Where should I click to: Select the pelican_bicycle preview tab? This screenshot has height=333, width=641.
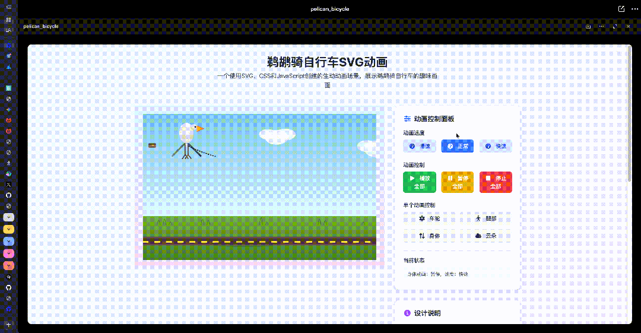click(41, 26)
